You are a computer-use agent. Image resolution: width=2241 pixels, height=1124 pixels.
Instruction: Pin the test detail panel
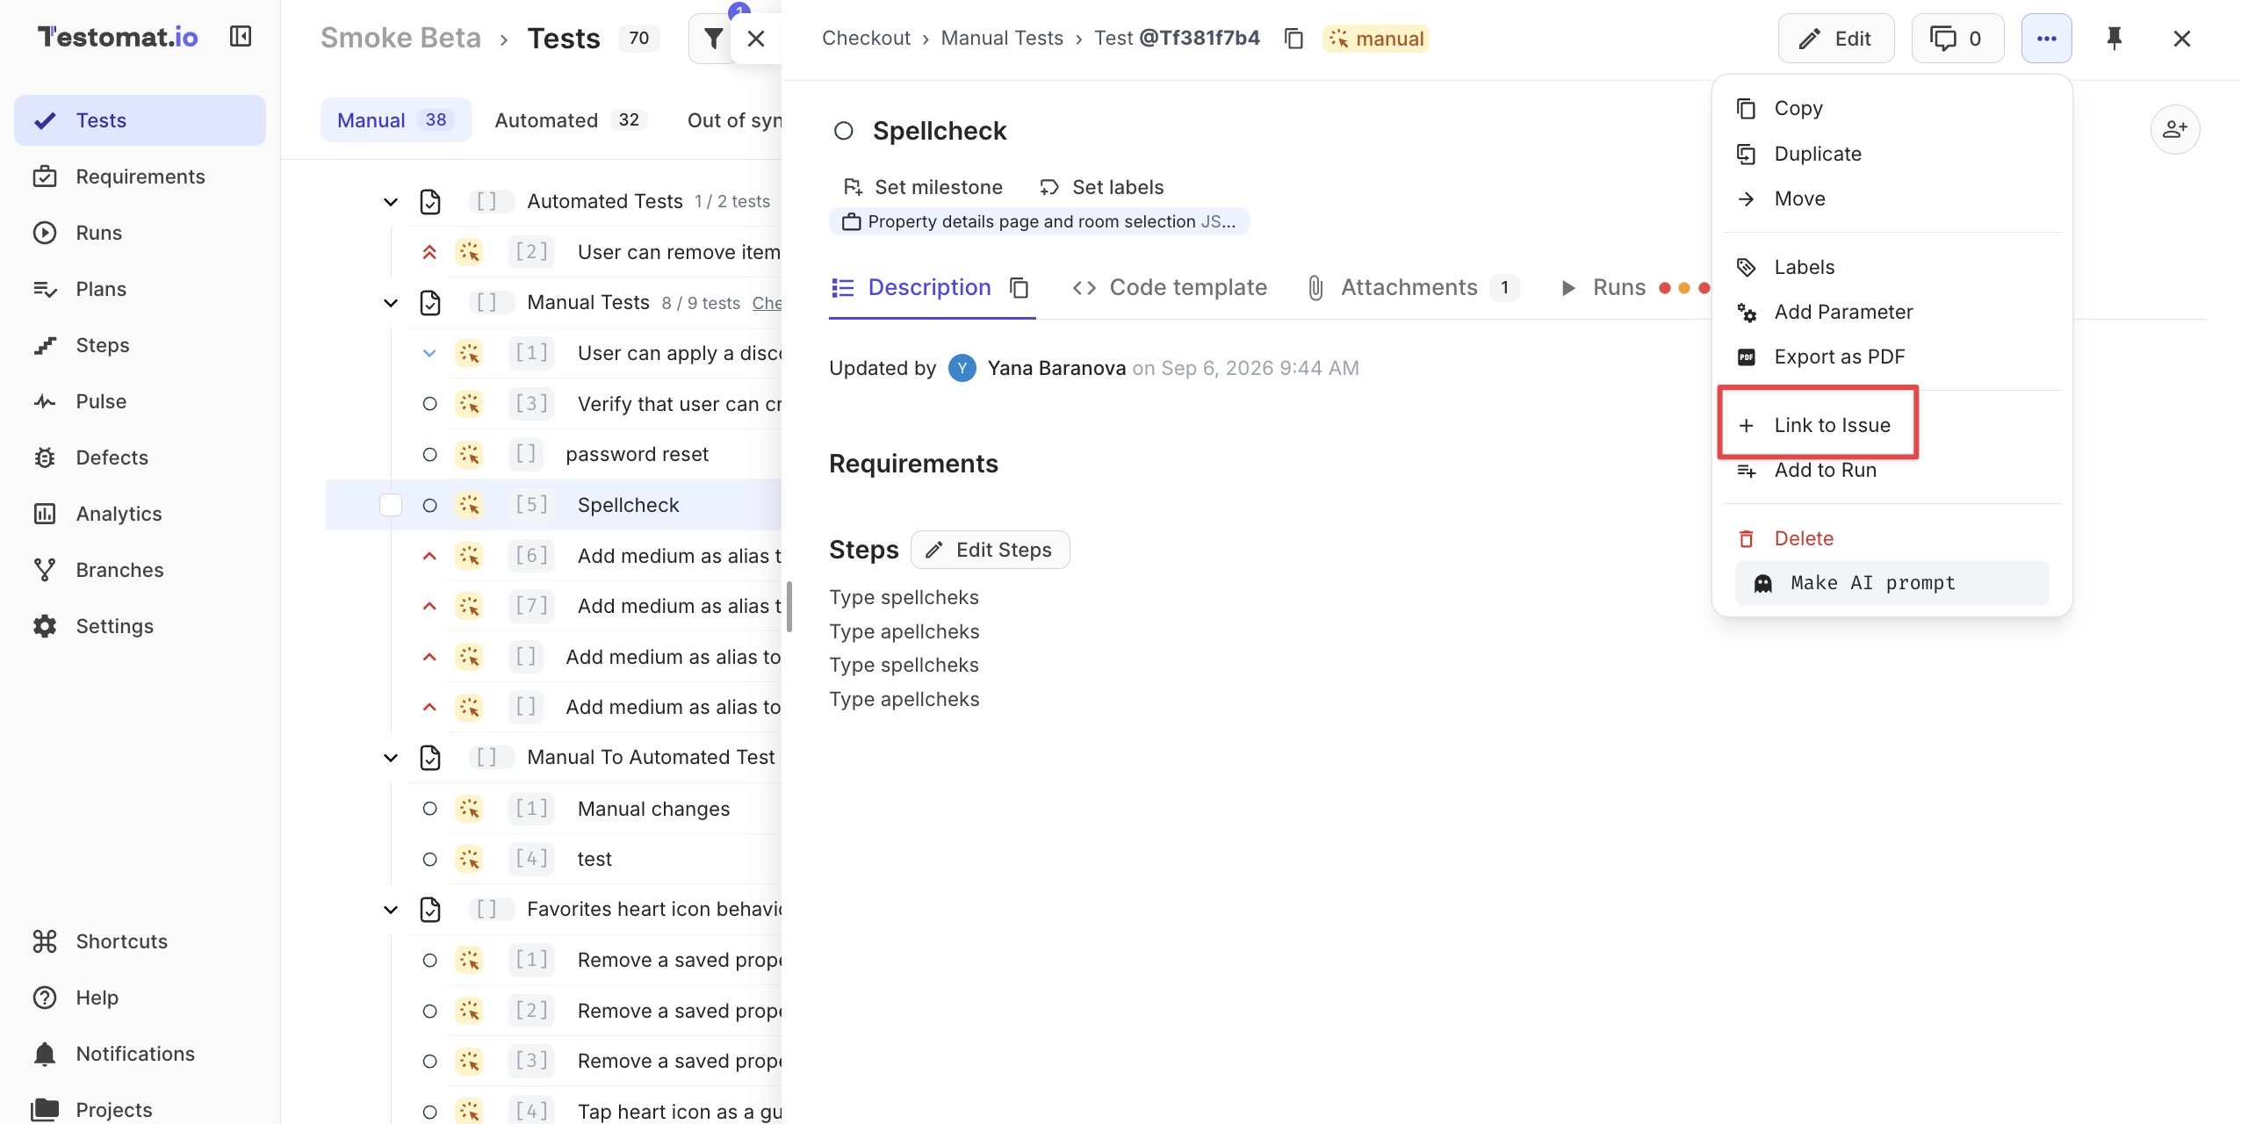pos(2114,39)
